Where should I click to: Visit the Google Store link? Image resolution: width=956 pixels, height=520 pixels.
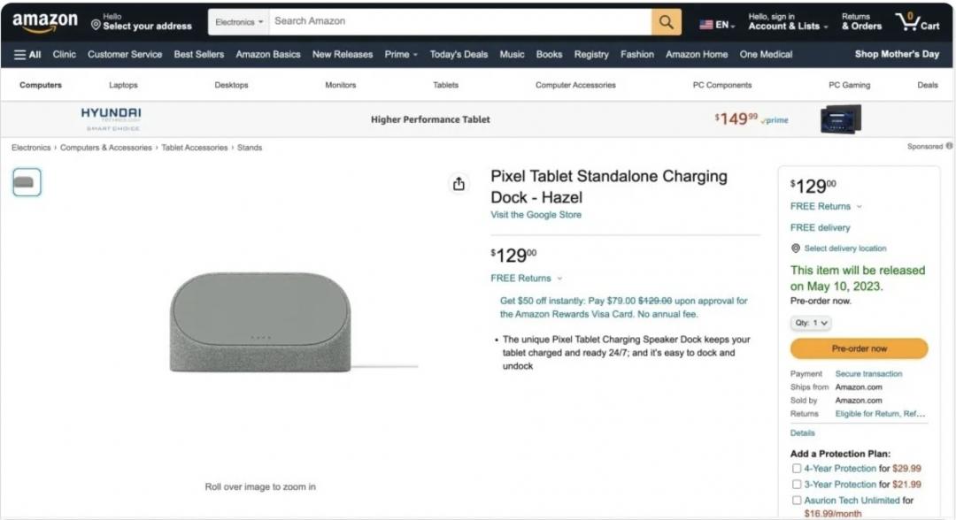[536, 215]
